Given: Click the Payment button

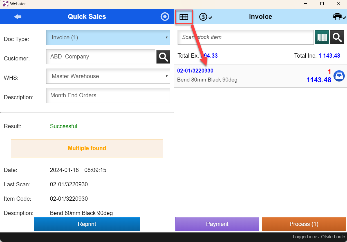Looking at the screenshot, I should click(x=217, y=224).
